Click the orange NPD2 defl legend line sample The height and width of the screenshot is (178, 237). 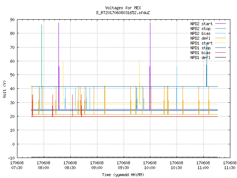click(x=221, y=38)
